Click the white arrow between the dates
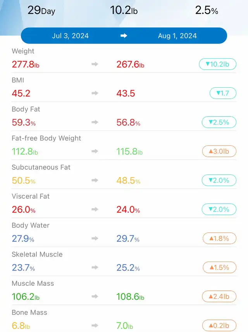This screenshot has height=332, width=248. [124, 36]
